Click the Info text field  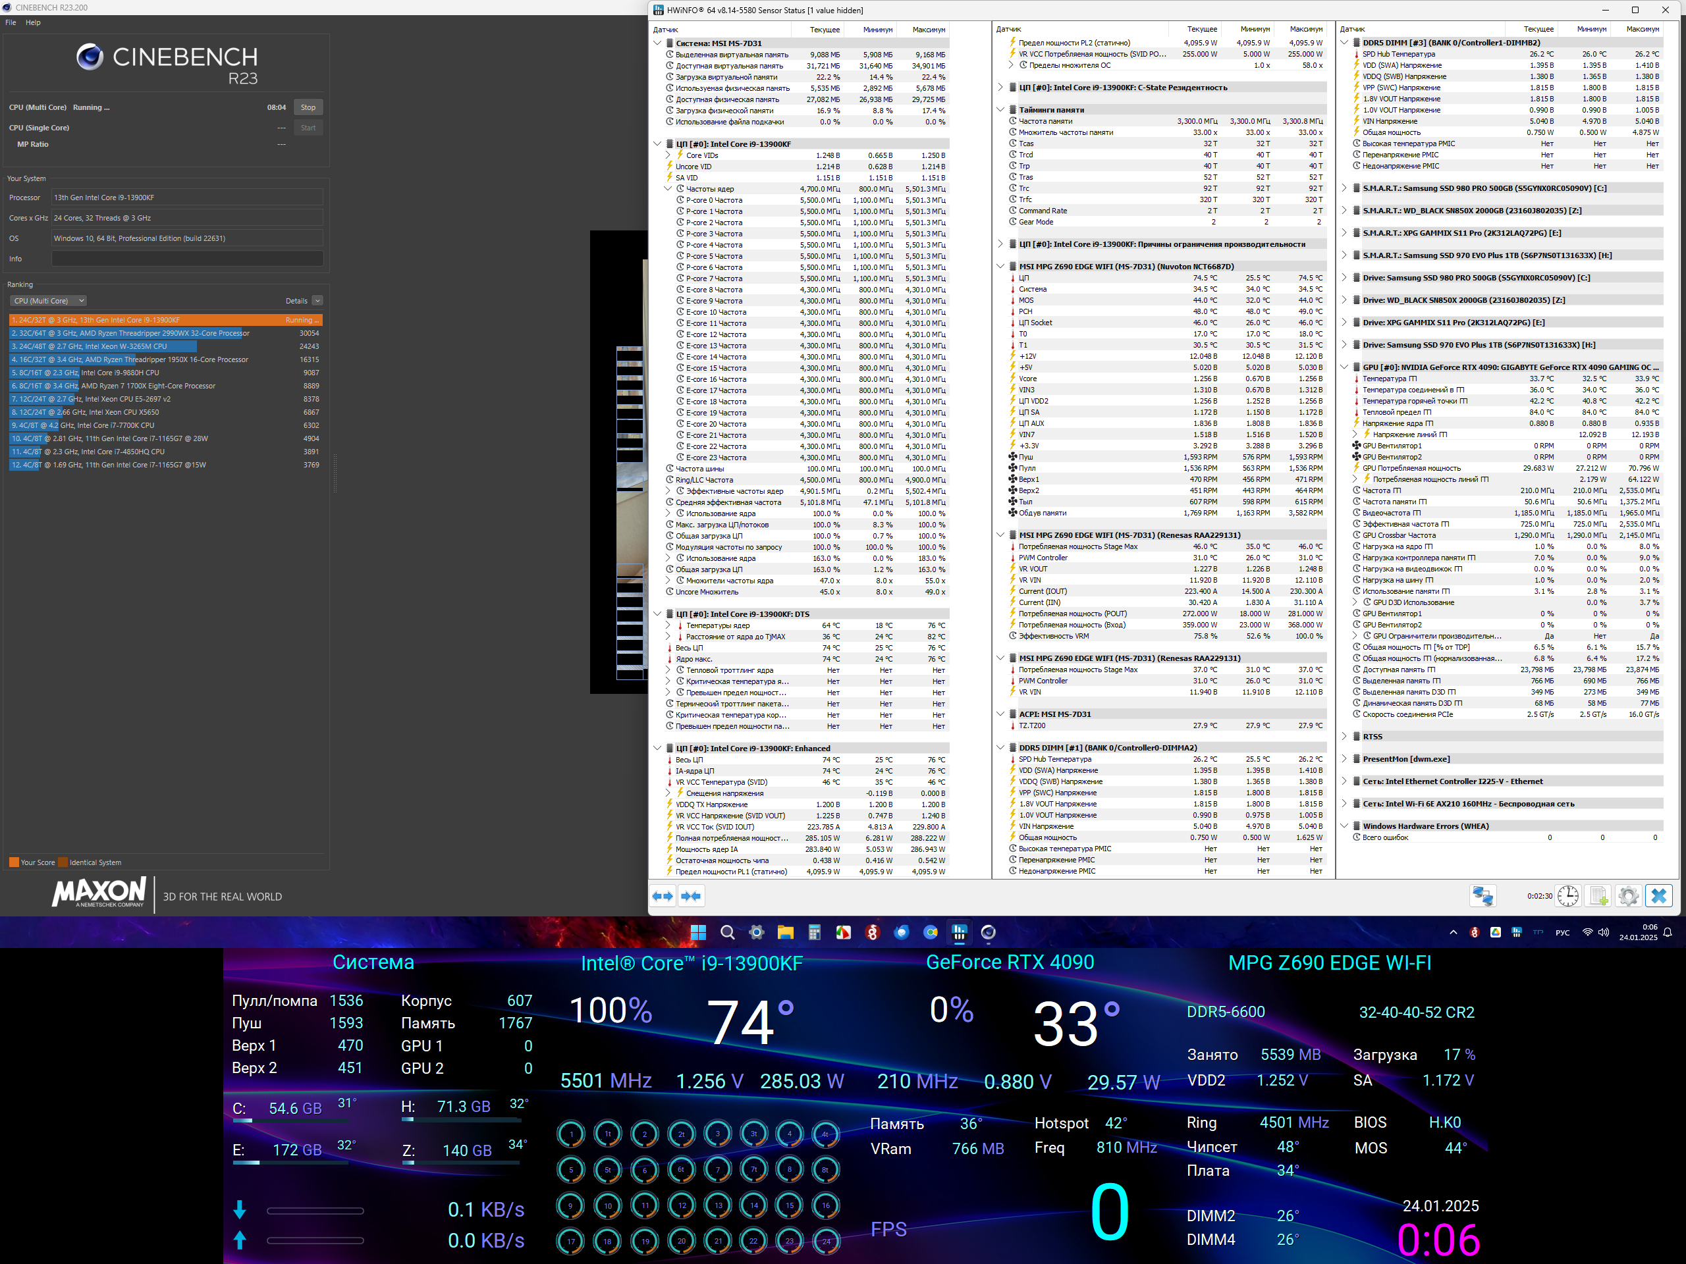[x=187, y=259]
